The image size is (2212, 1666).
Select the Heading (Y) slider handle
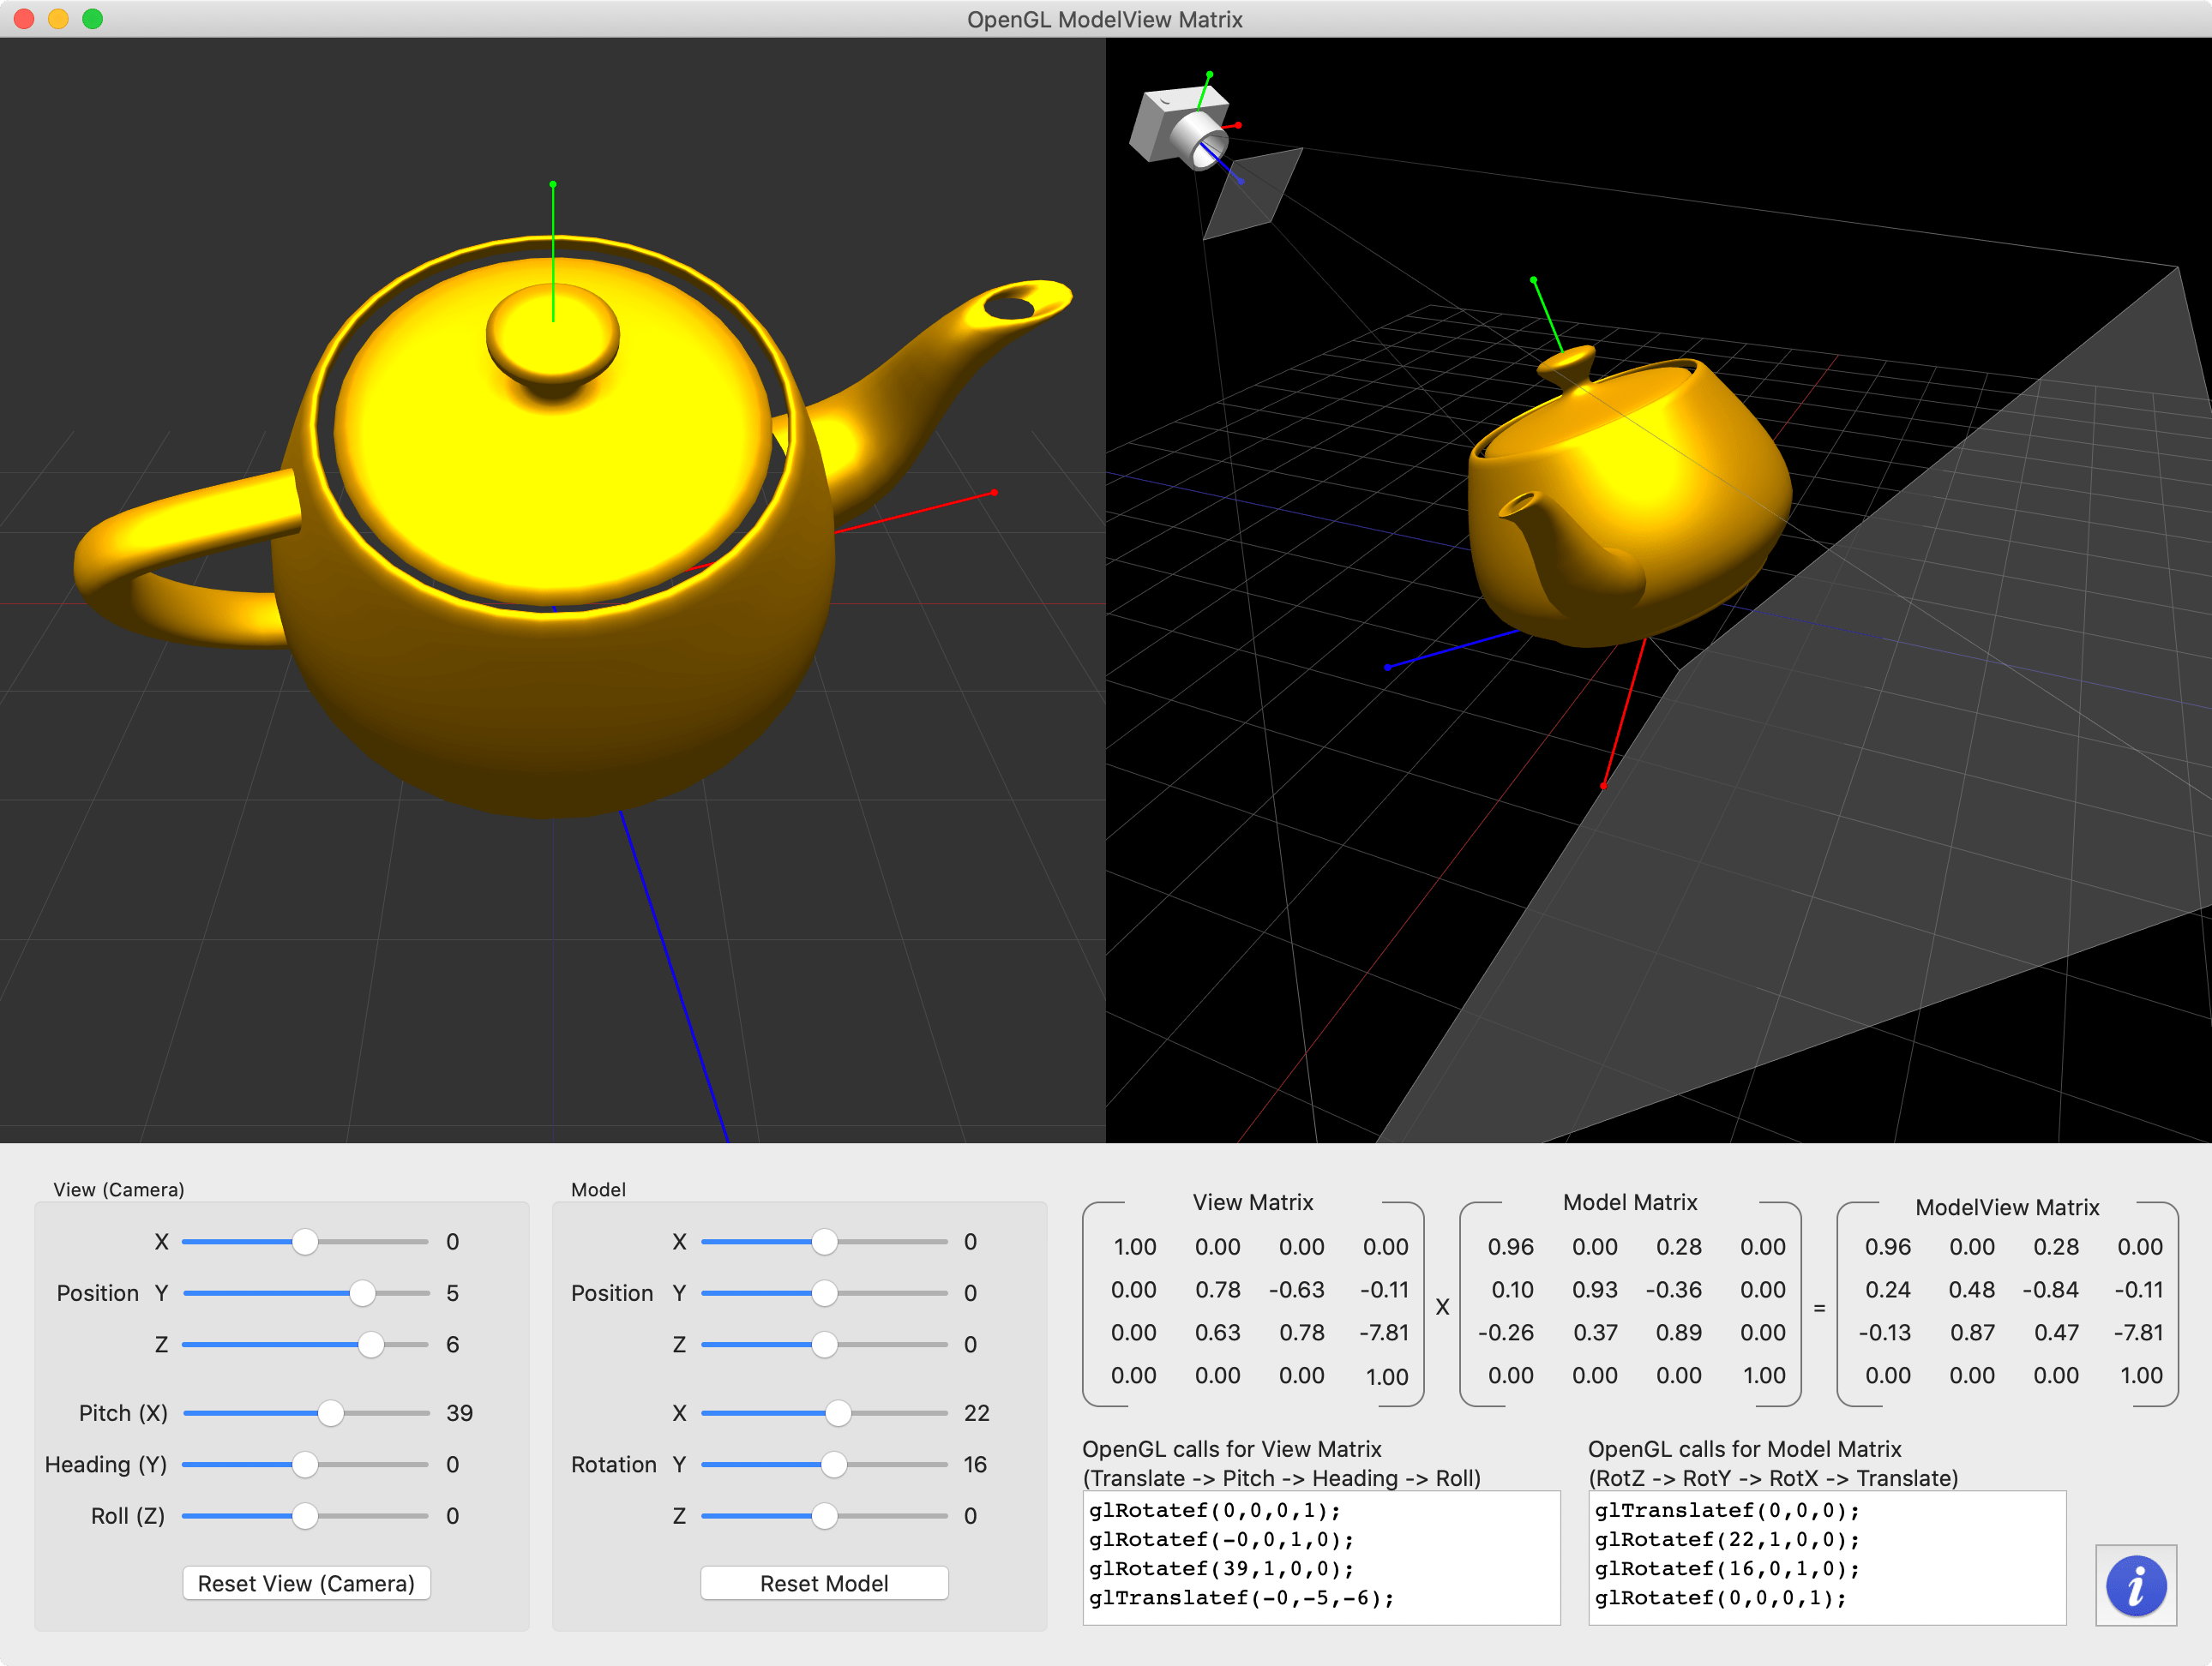tap(305, 1464)
